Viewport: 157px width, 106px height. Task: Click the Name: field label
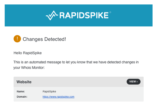21,91
